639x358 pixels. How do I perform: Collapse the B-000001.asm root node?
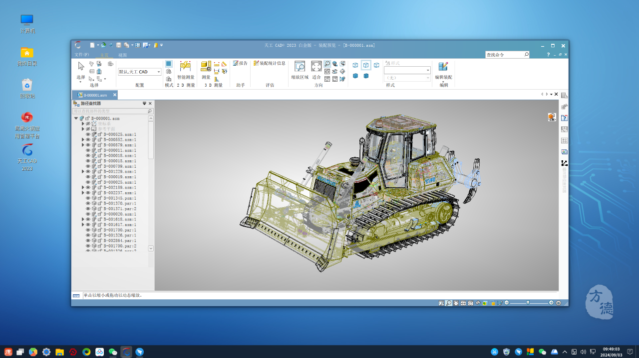(76, 119)
